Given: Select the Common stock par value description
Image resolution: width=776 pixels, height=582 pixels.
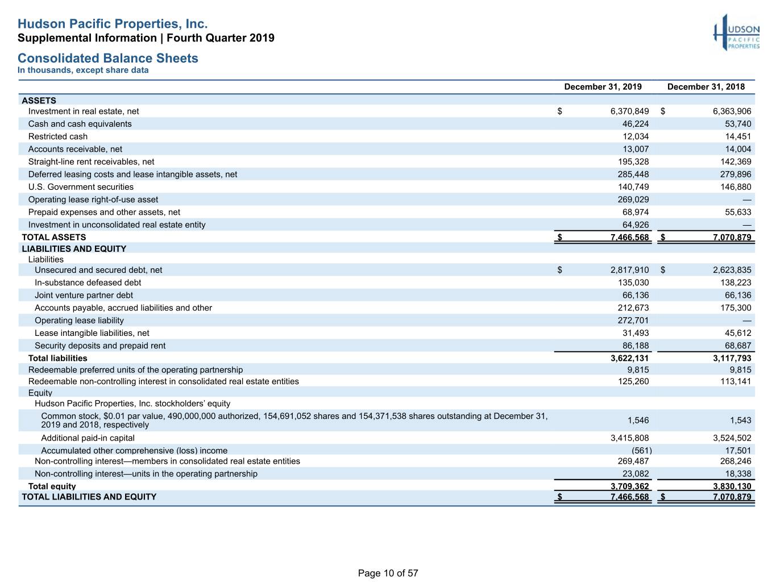Looking at the screenshot, I should 294,420.
